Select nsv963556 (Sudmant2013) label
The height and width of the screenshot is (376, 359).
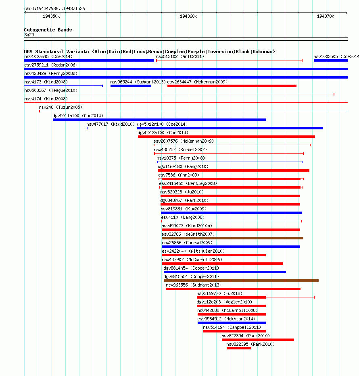coord(194,285)
